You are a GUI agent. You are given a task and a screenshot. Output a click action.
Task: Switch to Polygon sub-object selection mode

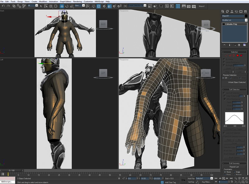[x=237, y=56]
